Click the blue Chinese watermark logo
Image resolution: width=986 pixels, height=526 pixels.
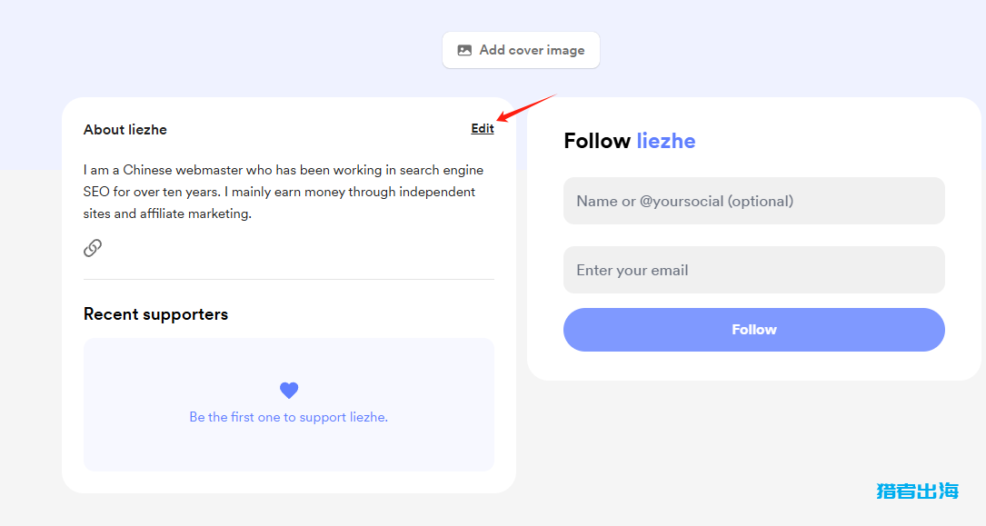pyautogui.click(x=918, y=491)
